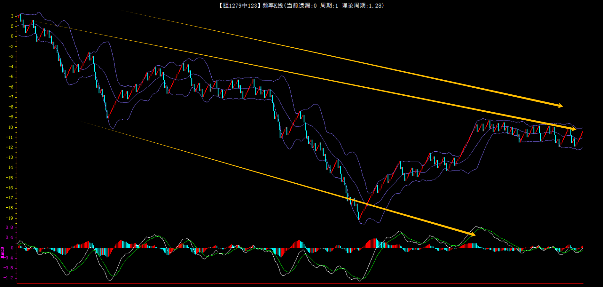The height and width of the screenshot is (287, 603).
Task: Click the 理论周期:1.28 text in title
Action: pos(362,5)
